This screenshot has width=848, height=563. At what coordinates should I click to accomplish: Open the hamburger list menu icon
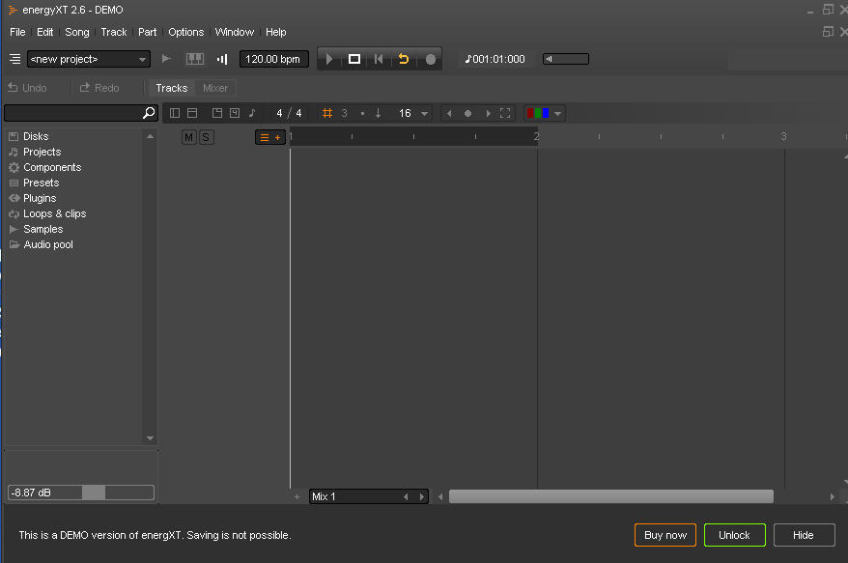click(15, 59)
